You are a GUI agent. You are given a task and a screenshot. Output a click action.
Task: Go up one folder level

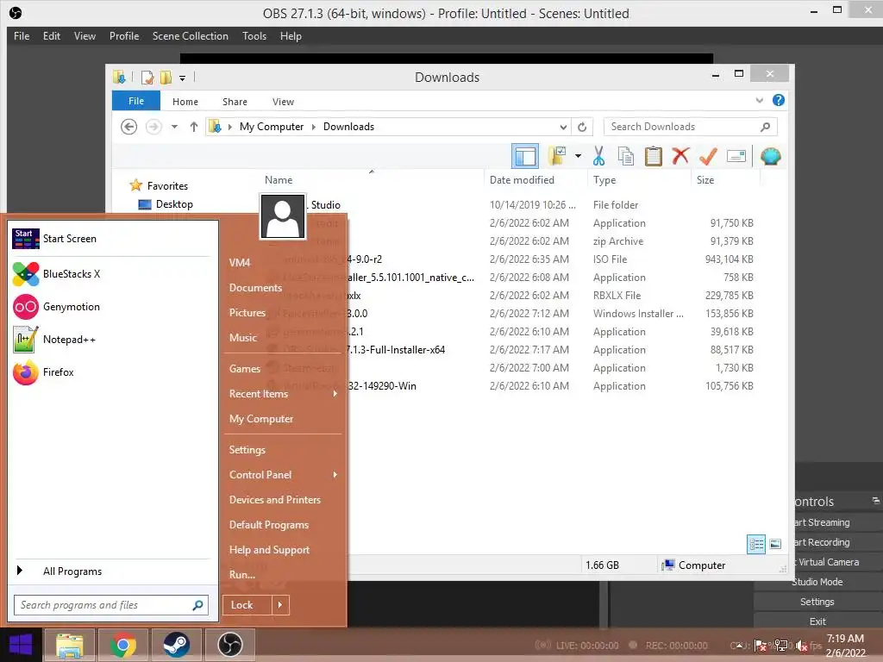point(194,127)
